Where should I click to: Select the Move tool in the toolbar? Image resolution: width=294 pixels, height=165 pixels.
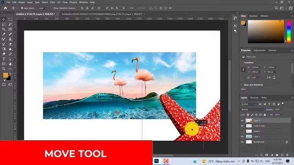pos(4,19)
